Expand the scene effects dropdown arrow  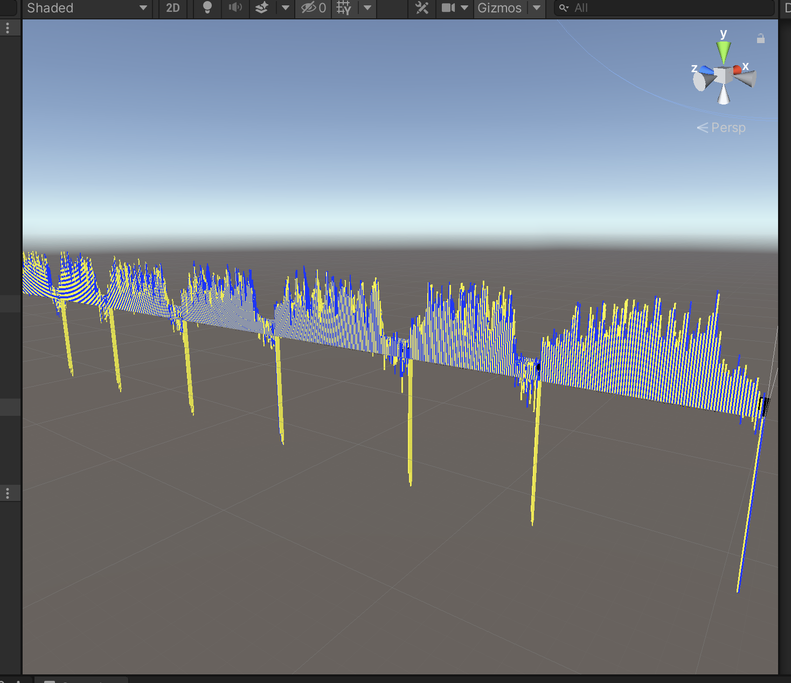coord(286,8)
